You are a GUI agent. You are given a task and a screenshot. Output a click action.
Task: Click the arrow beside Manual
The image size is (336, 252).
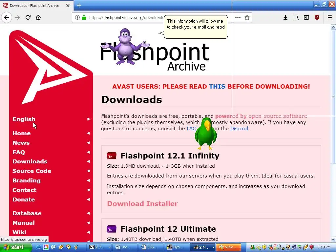[x=88, y=223]
